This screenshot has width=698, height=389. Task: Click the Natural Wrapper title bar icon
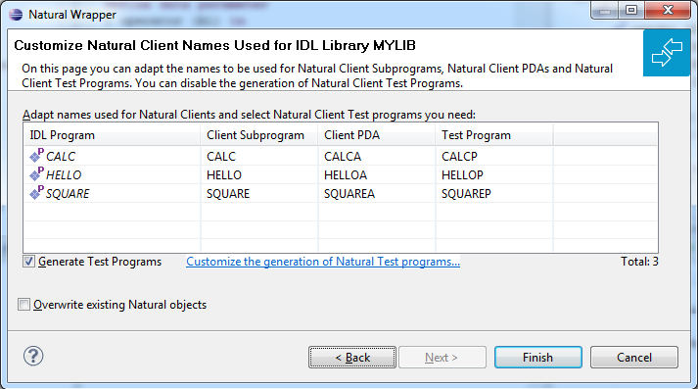pos(16,15)
